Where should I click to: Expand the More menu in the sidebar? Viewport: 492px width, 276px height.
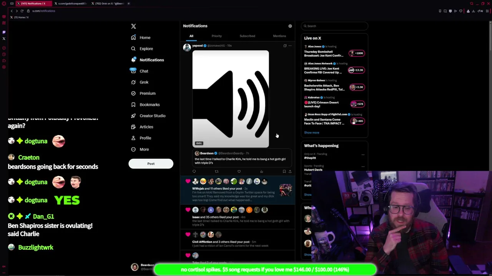[x=140, y=149]
